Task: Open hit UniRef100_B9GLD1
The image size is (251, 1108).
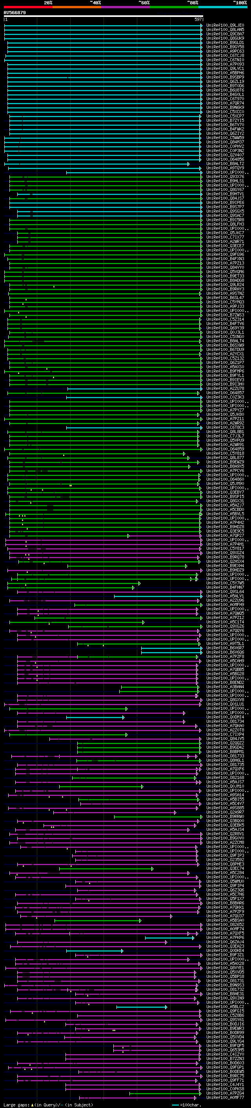Action: click(x=225, y=42)
